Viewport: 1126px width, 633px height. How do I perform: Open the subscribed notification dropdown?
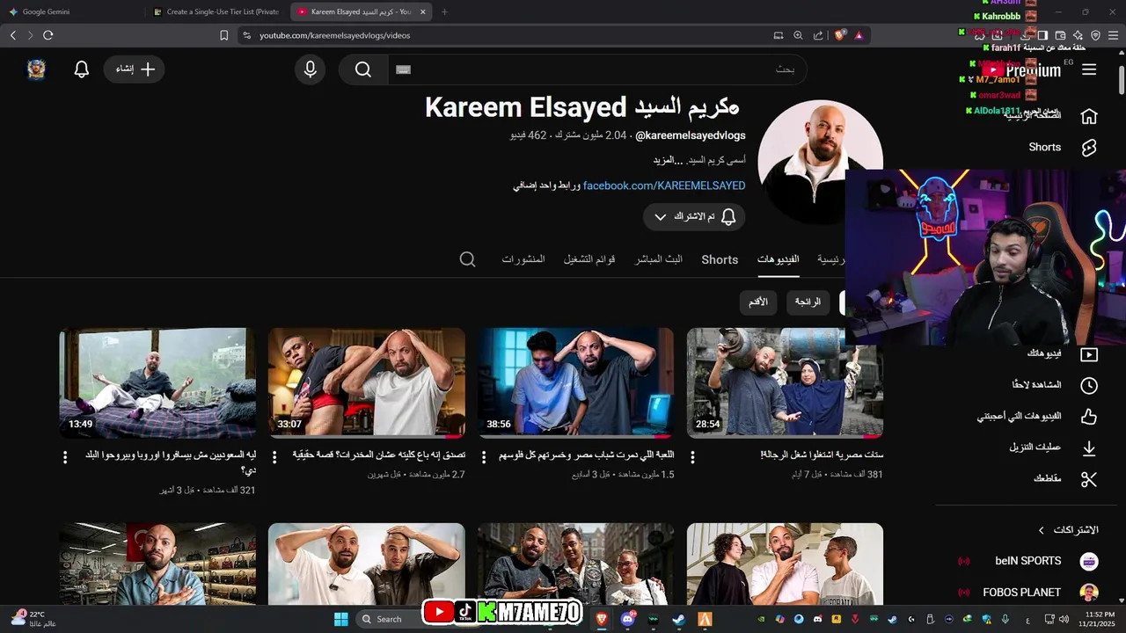point(694,216)
